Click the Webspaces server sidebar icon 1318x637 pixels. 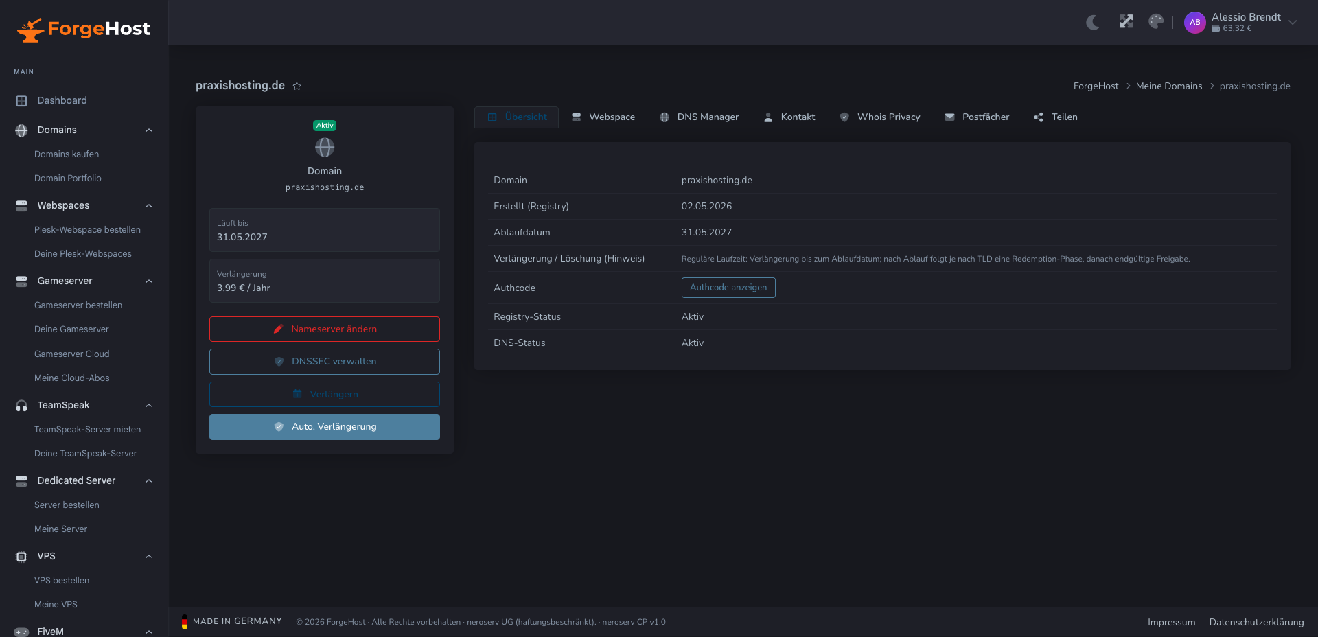pos(21,206)
